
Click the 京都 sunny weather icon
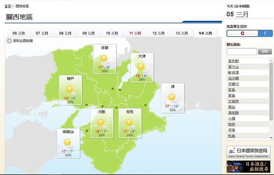point(104,59)
